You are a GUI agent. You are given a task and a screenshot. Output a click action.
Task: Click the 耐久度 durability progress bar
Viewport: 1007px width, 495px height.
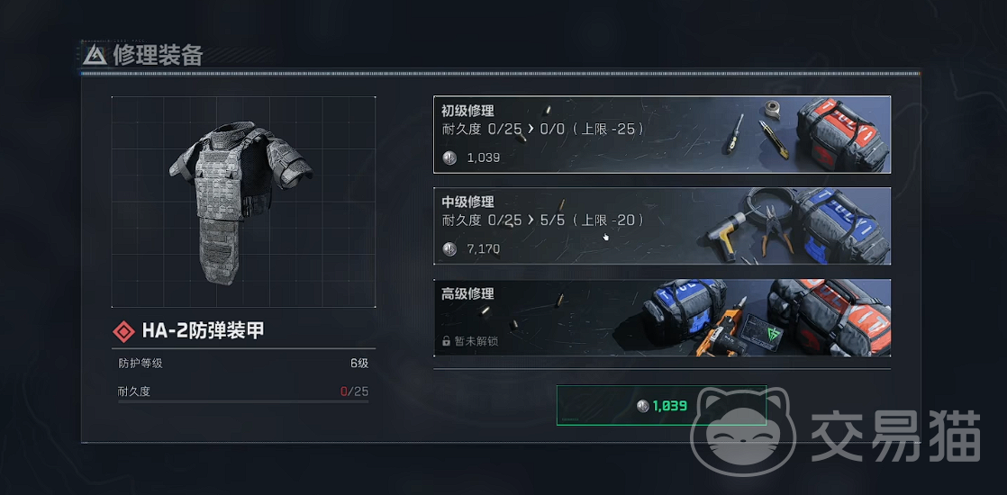(243, 402)
